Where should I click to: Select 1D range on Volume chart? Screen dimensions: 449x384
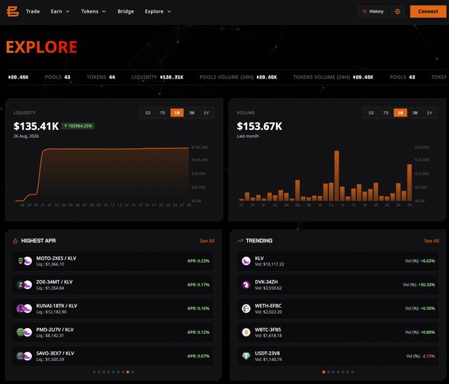tap(371, 113)
